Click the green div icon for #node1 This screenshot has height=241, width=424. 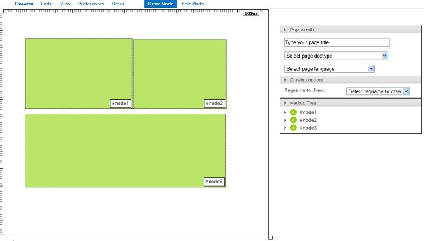pos(293,112)
